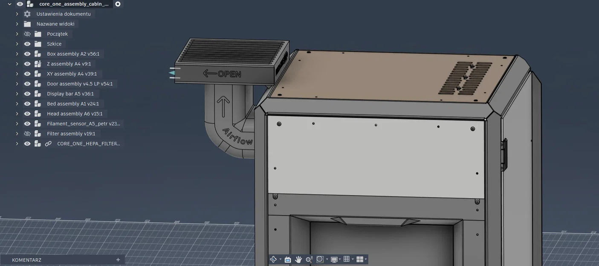The image size is (599, 266).
Task: Open Display Settings monitor icon
Action: pyautogui.click(x=334, y=259)
